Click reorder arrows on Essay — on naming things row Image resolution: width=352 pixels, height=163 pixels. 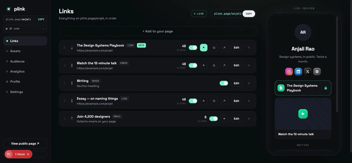pyautogui.click(x=72, y=101)
